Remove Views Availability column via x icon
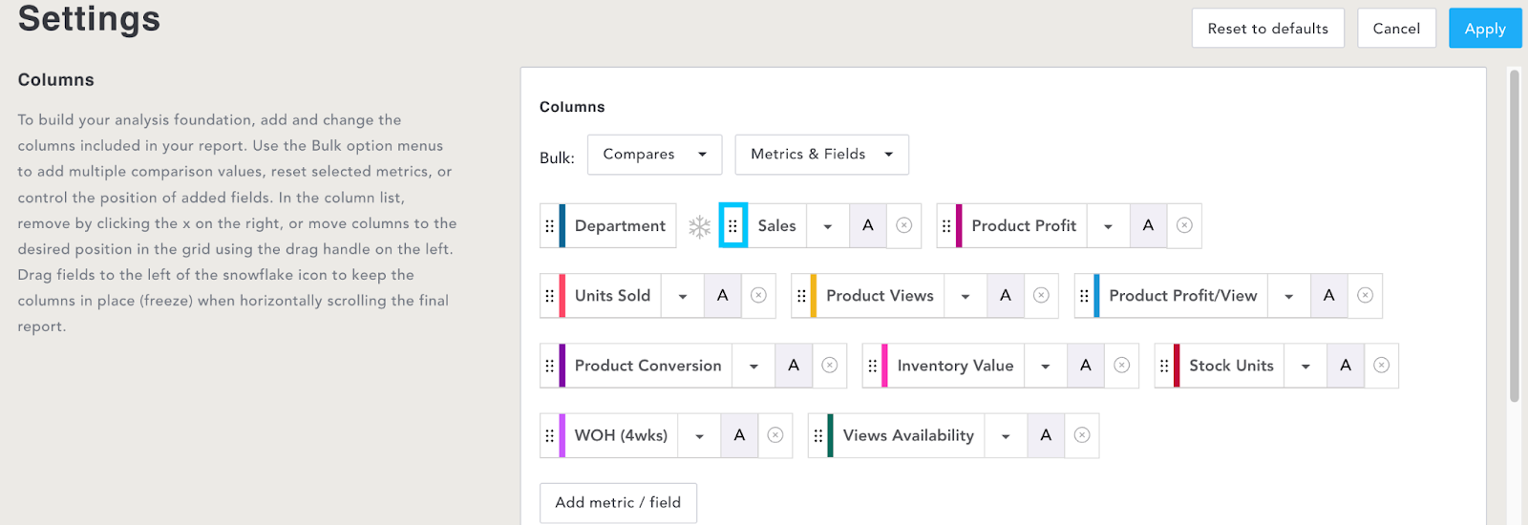This screenshot has height=525, width=1528. (1082, 435)
